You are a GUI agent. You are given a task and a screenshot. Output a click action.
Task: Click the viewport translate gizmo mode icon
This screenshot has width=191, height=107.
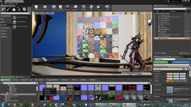pyautogui.click(x=113, y=13)
